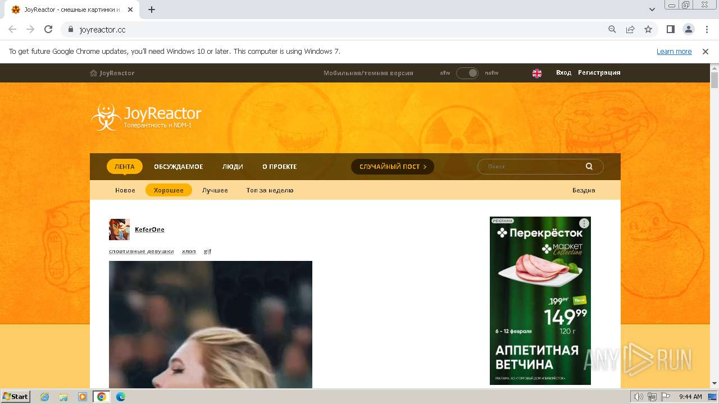Image resolution: width=719 pixels, height=404 pixels.
Task: Open Мобильная/темная версия link
Action: tap(368, 73)
